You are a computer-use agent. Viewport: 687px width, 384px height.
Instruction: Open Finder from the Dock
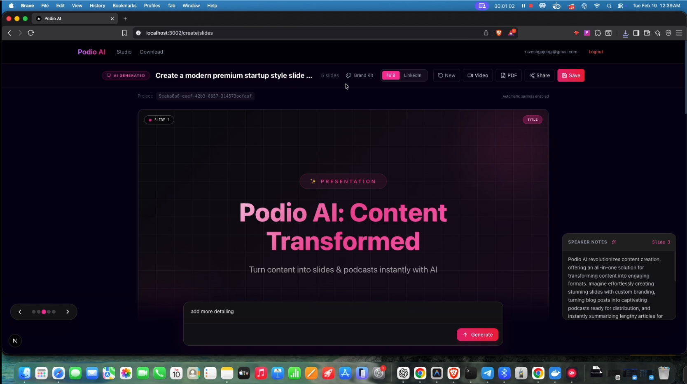(25, 373)
